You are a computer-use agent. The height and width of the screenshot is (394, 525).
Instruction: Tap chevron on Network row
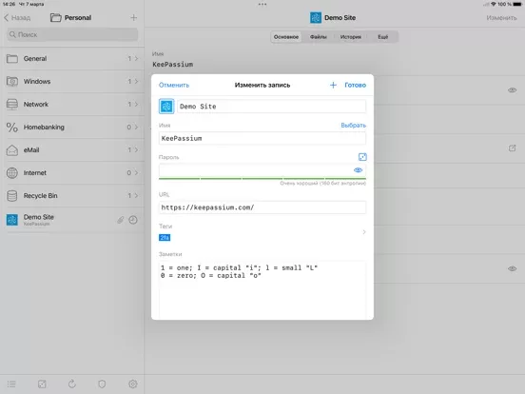pos(136,104)
